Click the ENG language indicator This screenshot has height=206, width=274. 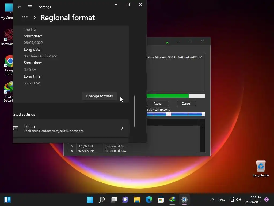pyautogui.click(x=222, y=200)
